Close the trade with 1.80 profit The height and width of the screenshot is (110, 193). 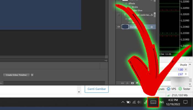click(x=186, y=70)
